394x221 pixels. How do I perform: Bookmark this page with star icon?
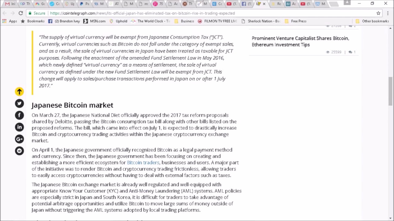pyautogui.click(x=378, y=13)
